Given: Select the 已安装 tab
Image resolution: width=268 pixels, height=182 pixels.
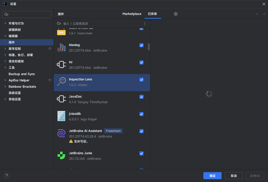Looking at the screenshot, I should point(152,14).
